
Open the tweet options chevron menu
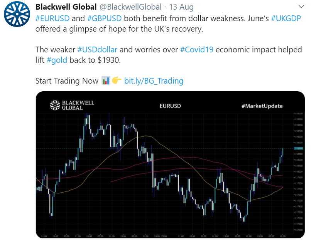[301, 7]
